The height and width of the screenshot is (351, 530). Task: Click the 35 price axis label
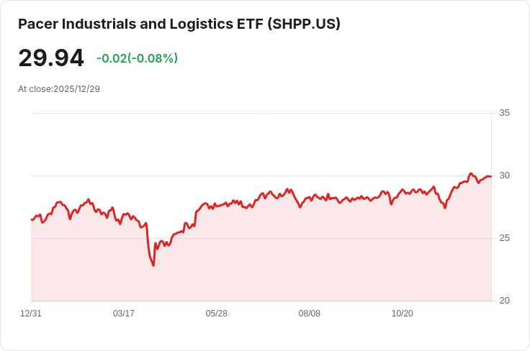point(504,113)
